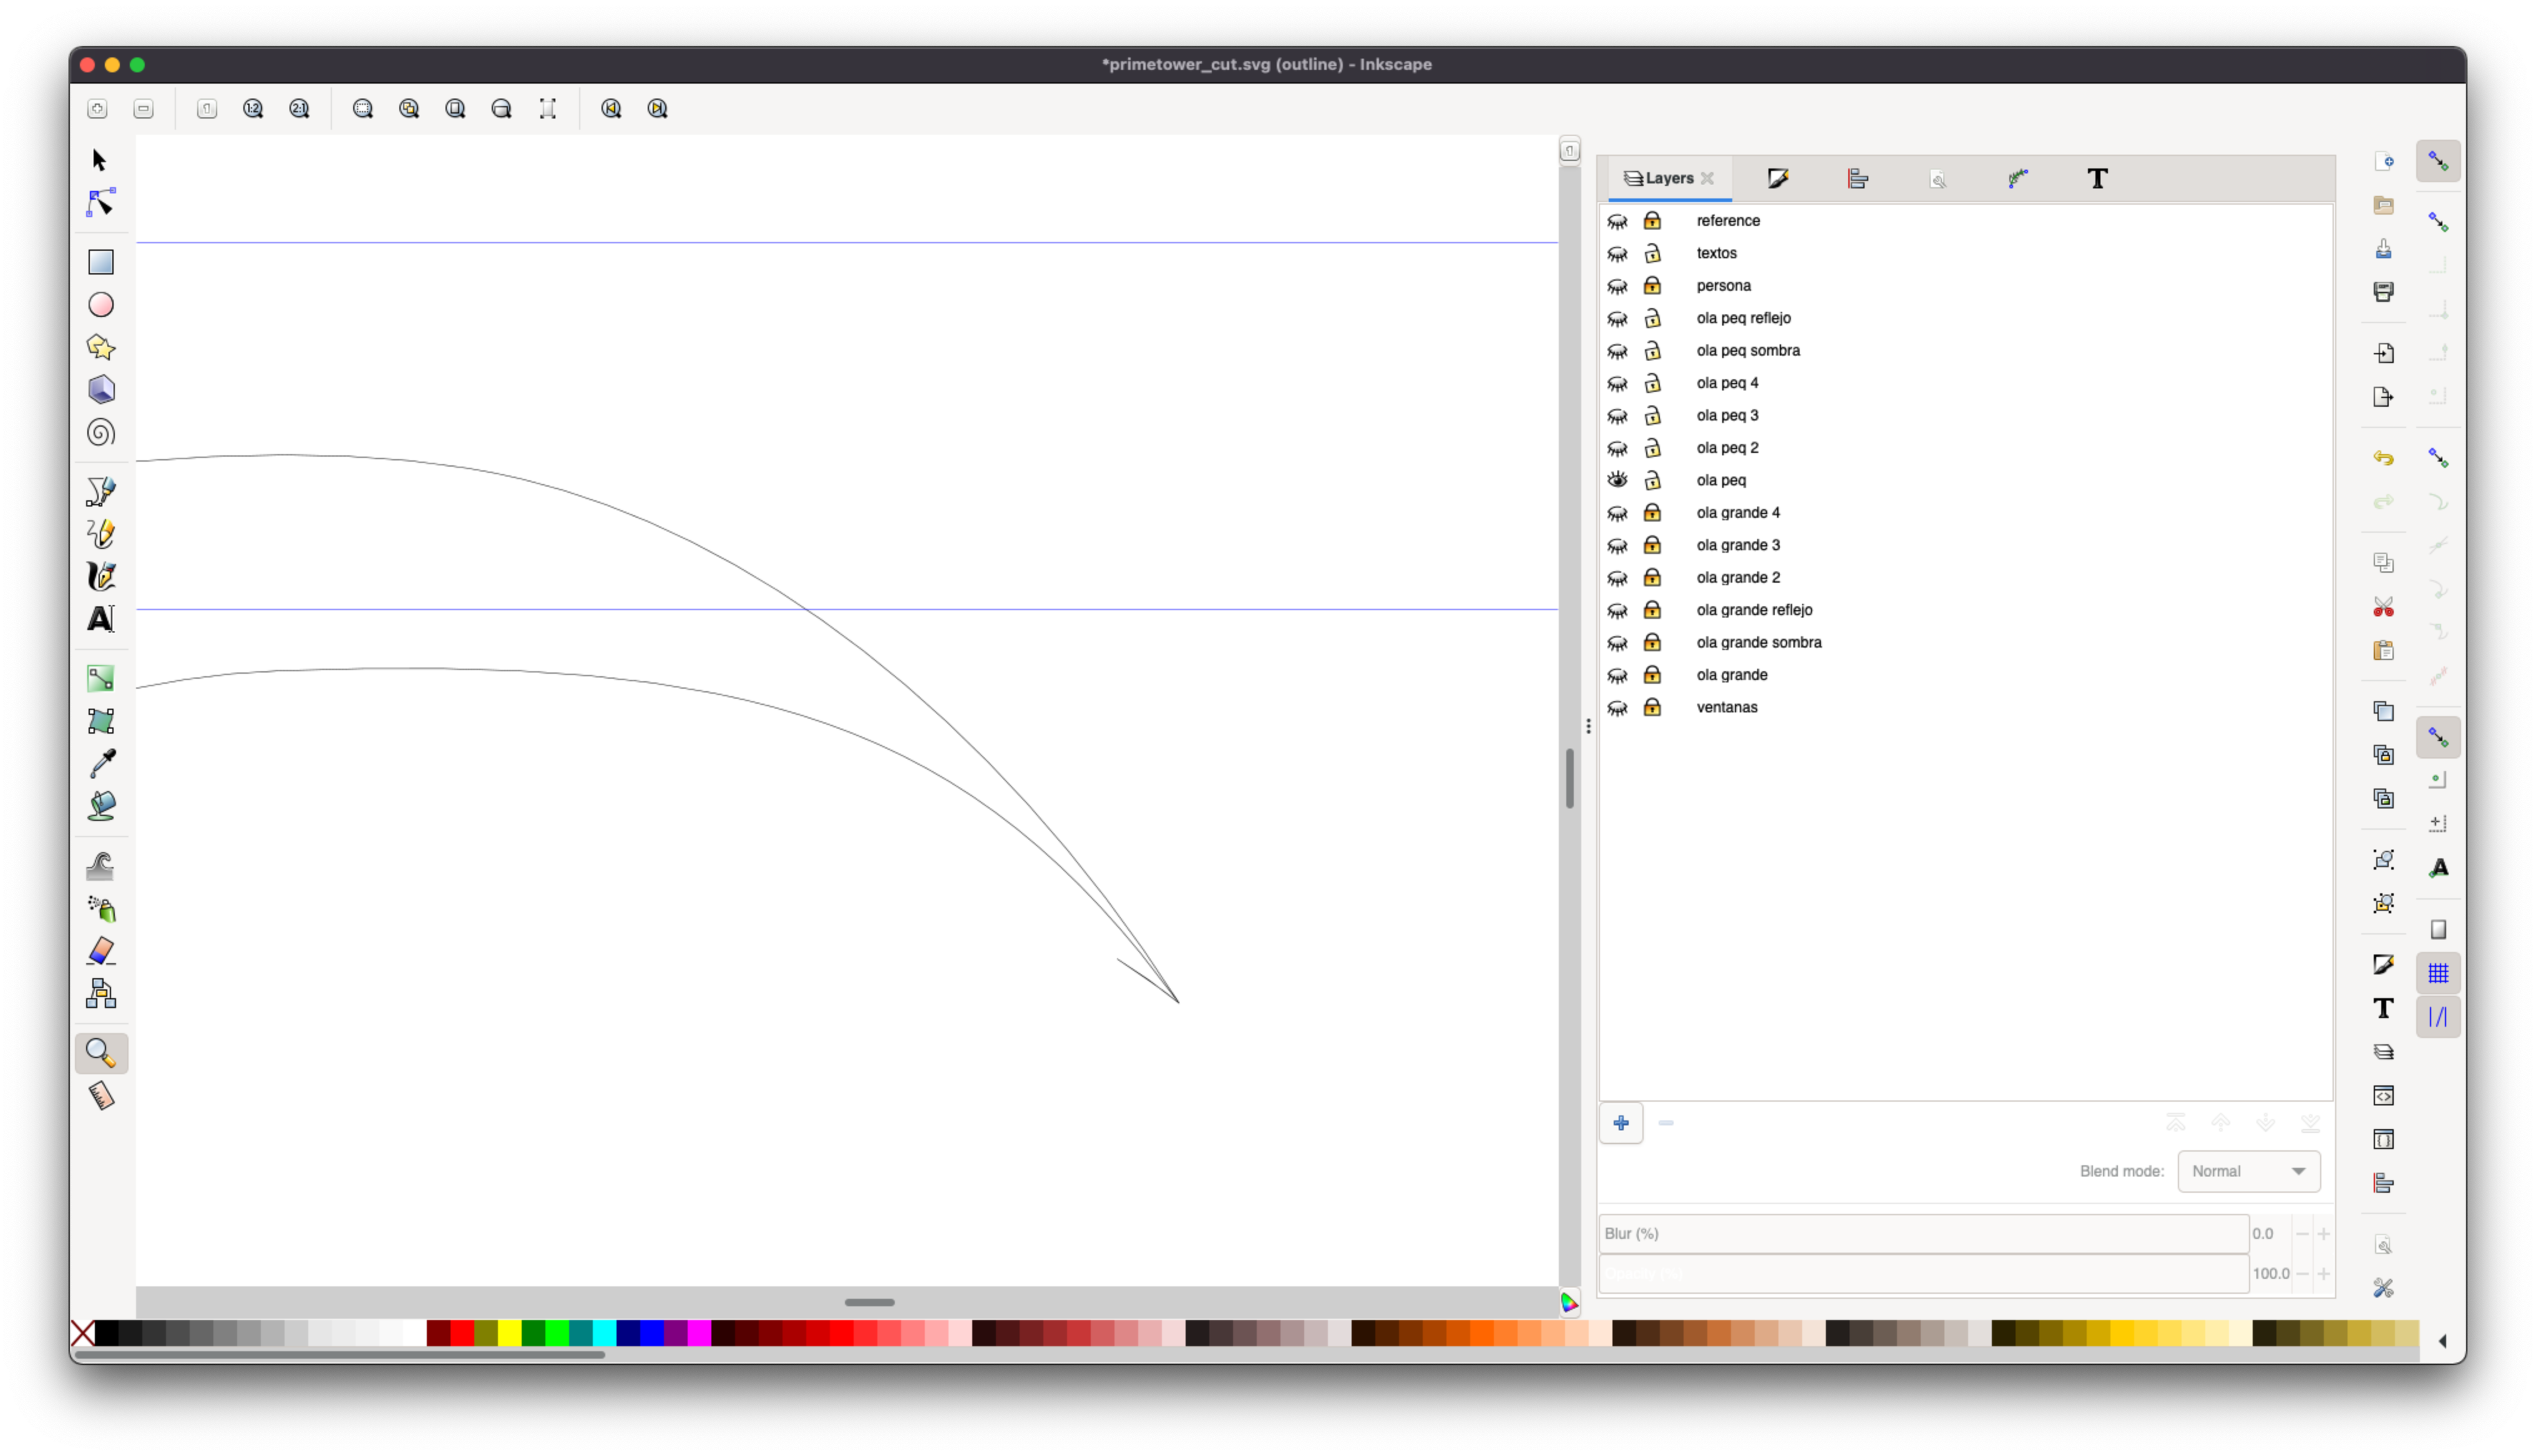Select the Spray can tool

point(101,909)
